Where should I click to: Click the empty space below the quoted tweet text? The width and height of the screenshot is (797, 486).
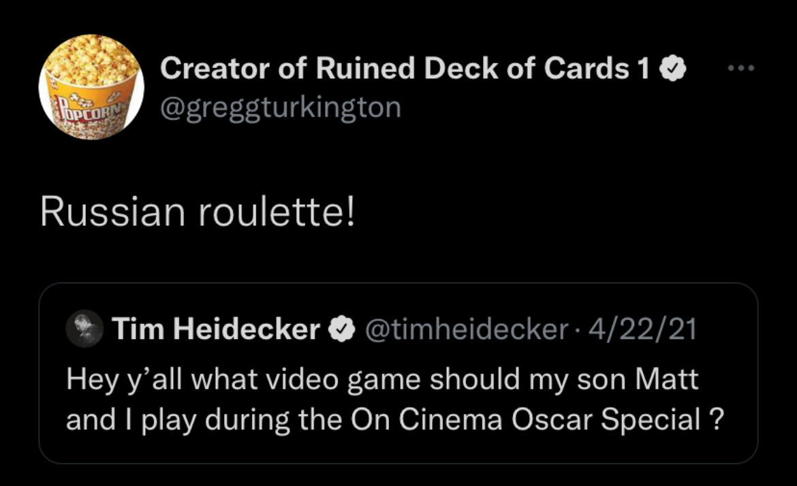click(398, 448)
